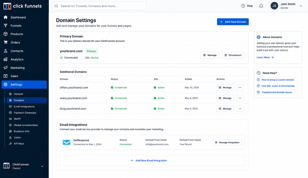Click the GetResponse envelope logo
Screen dimensions: 308x178
[x=66, y=142]
